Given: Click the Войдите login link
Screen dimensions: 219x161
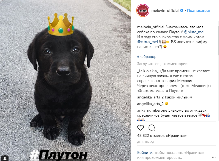Looking at the screenshot, I should click(144, 152).
